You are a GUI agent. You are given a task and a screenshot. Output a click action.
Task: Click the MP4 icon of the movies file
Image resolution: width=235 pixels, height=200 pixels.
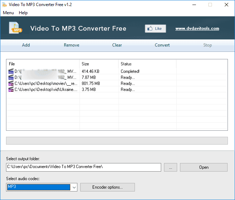tap(11, 83)
